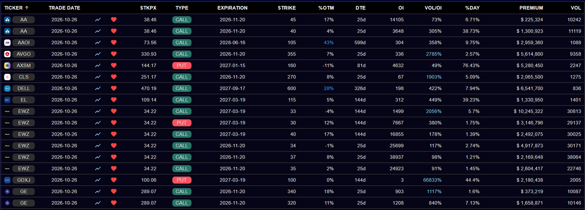
Task: Click the CLS ticker button
Action: [23, 77]
